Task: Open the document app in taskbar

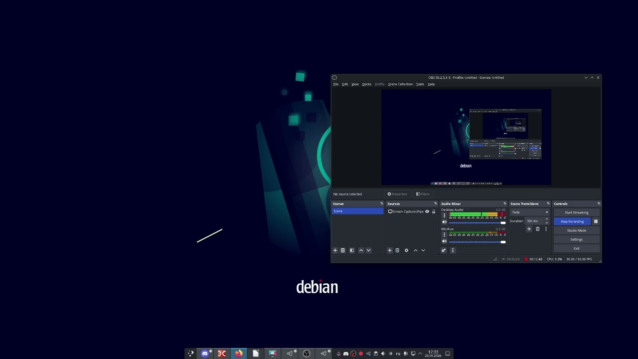Action: (x=256, y=354)
